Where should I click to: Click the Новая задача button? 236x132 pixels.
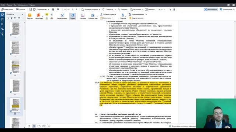click(x=7, y=10)
